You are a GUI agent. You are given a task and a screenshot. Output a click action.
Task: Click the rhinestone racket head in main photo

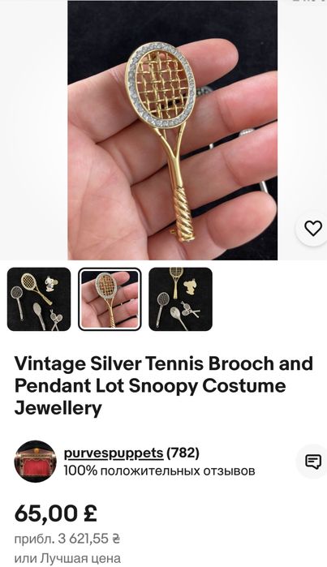161,84
